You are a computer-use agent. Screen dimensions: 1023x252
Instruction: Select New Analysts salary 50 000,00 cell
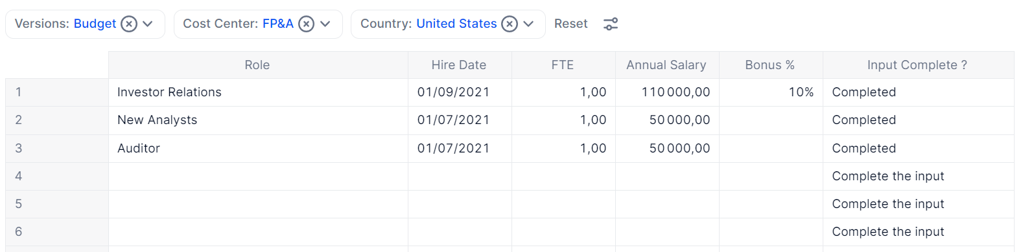click(667, 120)
